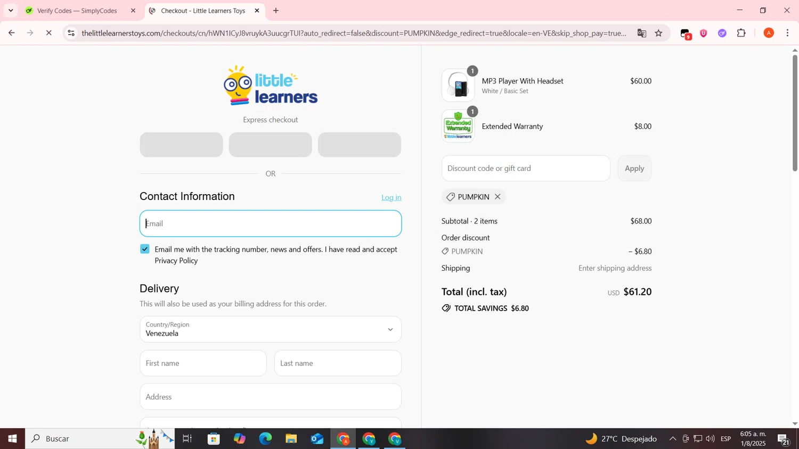Open Outlook from the taskbar
799x449 pixels.
coord(317,439)
